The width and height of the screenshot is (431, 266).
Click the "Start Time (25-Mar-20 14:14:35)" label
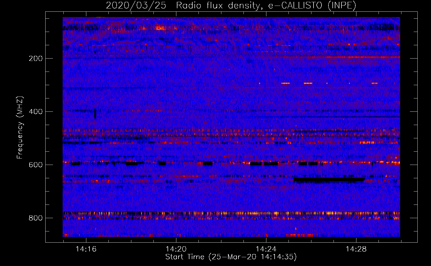(231, 257)
